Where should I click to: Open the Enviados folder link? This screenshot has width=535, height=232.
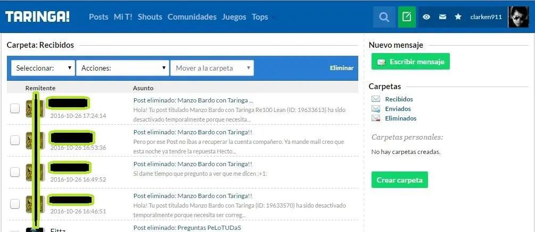coord(398,109)
